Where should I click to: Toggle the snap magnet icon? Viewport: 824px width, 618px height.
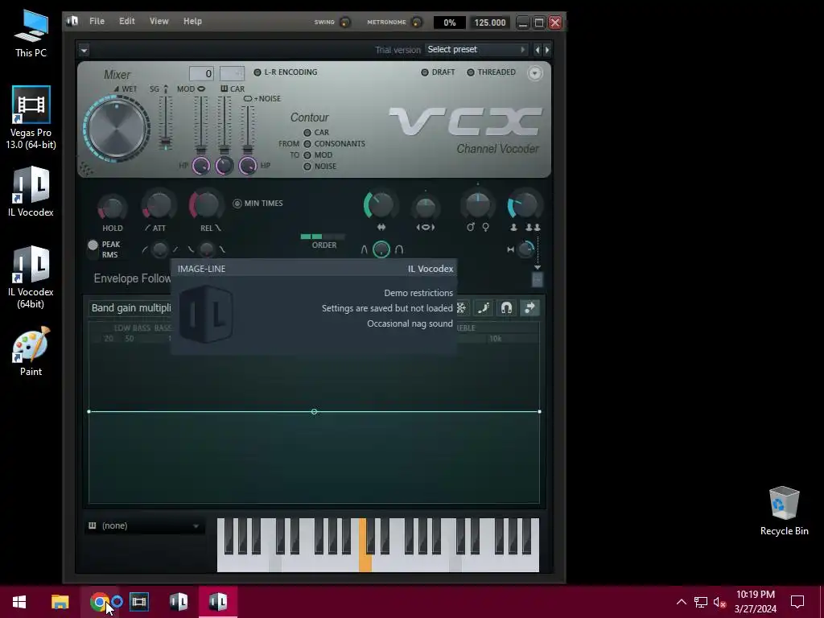point(506,308)
